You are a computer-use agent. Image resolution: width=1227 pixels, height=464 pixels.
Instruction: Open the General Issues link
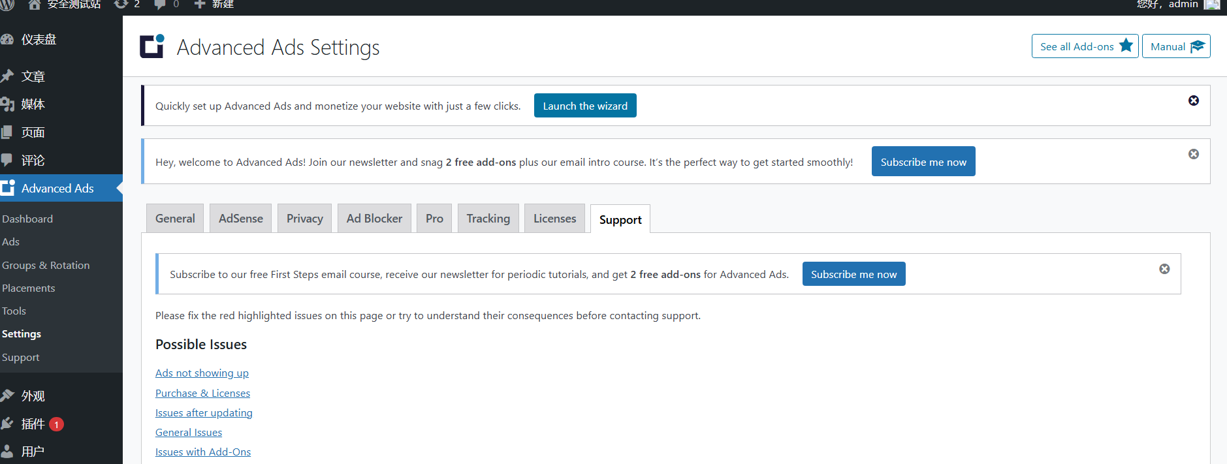(x=189, y=432)
